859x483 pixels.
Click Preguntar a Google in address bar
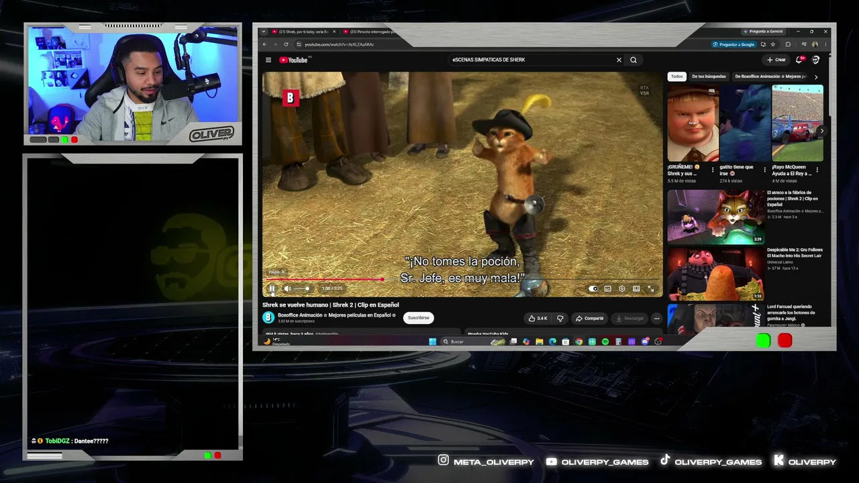(x=734, y=44)
